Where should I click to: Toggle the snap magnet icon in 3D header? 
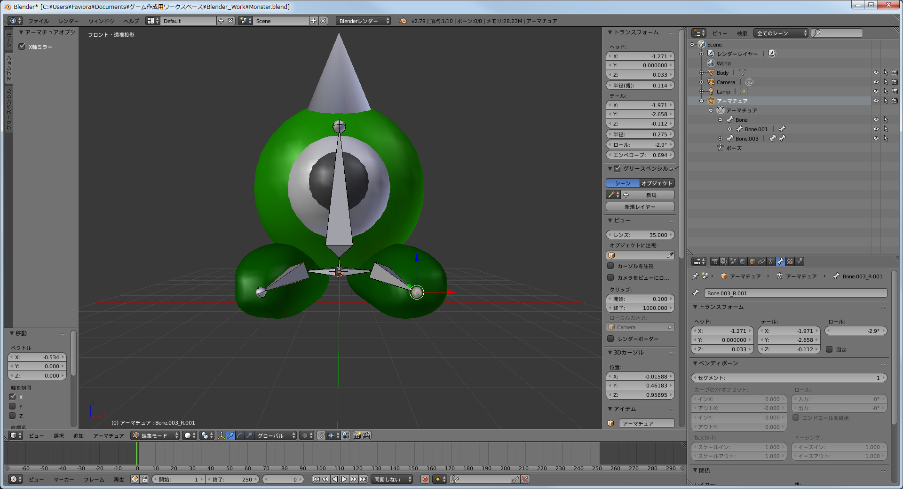(321, 435)
